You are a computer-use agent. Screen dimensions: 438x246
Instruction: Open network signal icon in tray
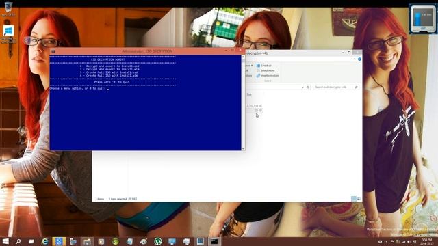click(x=403, y=241)
